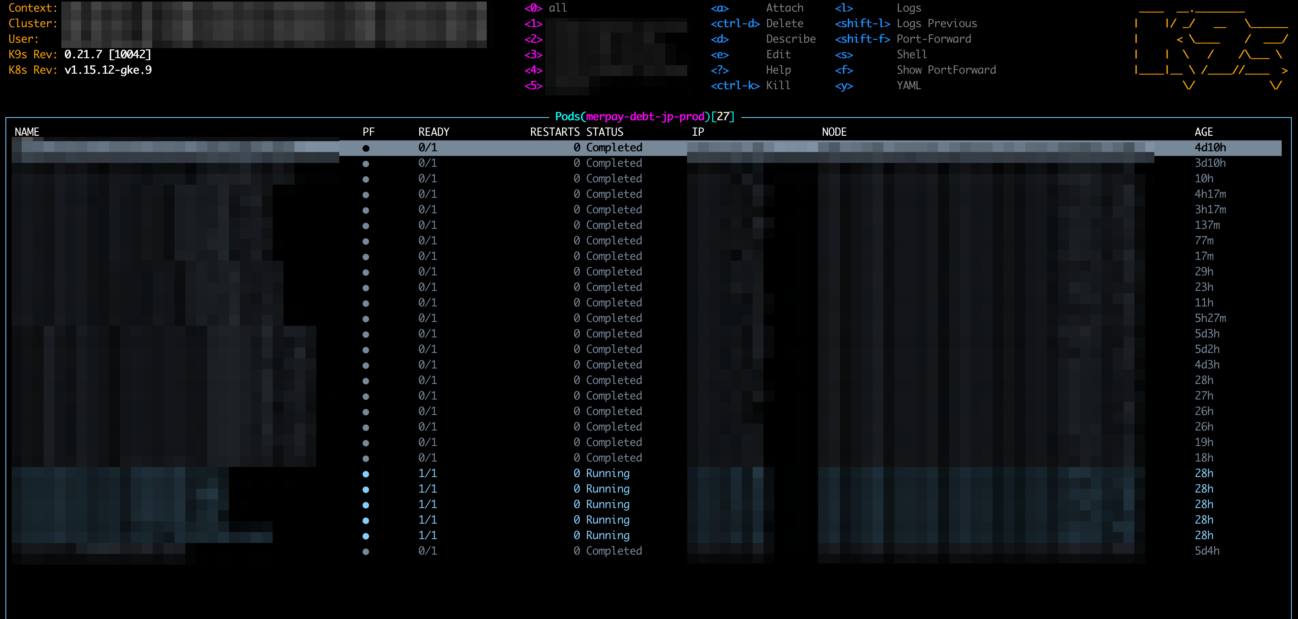Open the Help <?> command
The height and width of the screenshot is (619, 1298).
pos(720,70)
